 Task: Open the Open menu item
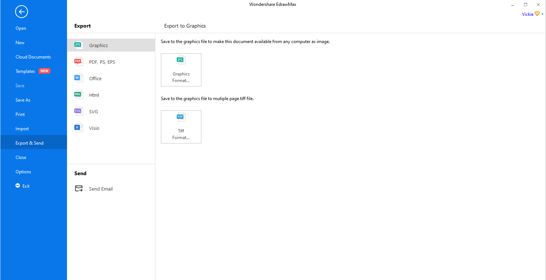(21, 28)
